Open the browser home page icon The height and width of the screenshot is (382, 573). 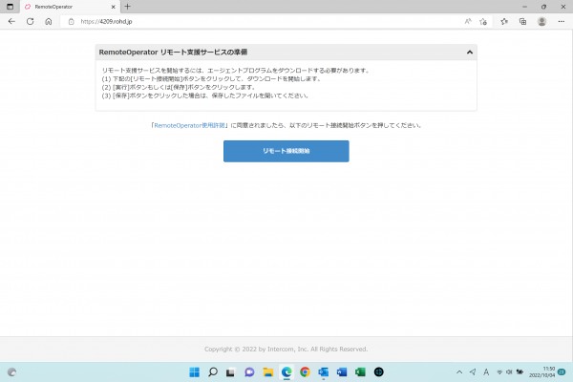pyautogui.click(x=49, y=22)
